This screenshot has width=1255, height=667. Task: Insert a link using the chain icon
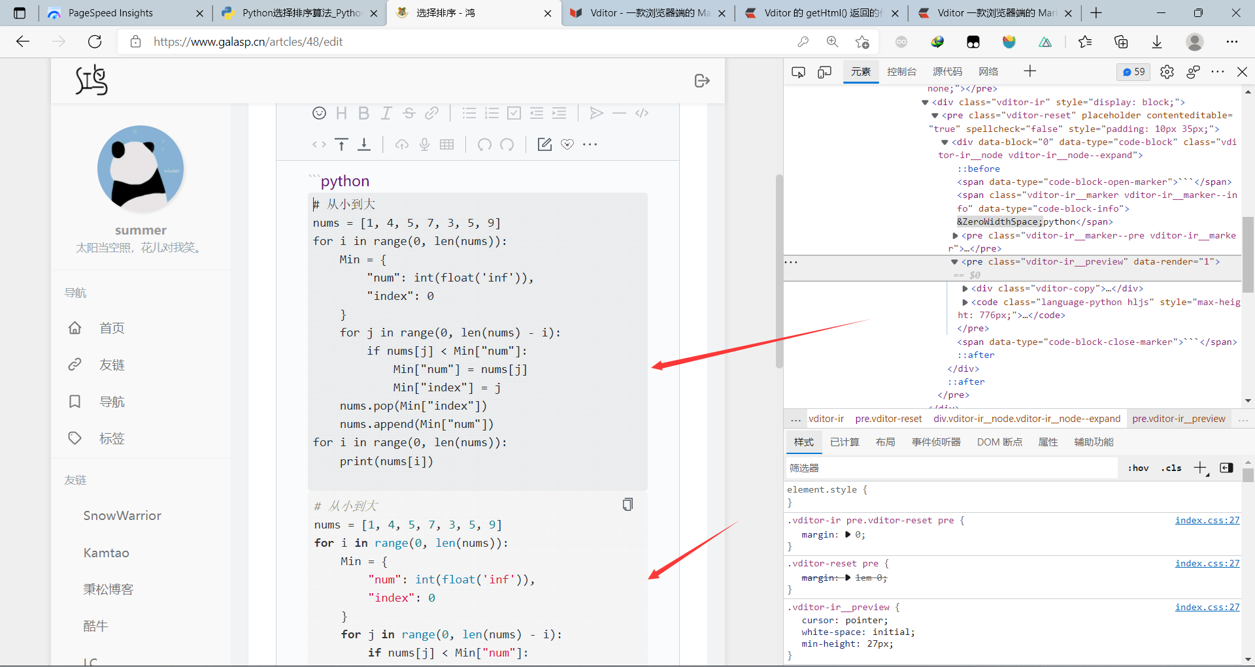[431, 113]
